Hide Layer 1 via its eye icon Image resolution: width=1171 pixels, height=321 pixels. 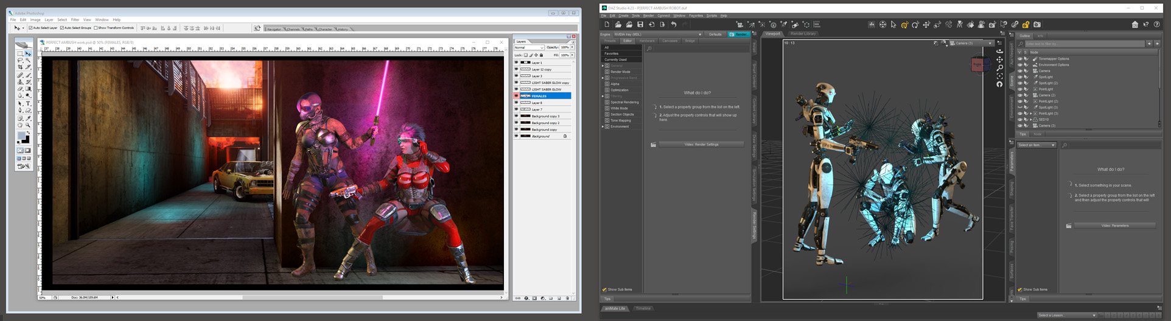(516, 63)
